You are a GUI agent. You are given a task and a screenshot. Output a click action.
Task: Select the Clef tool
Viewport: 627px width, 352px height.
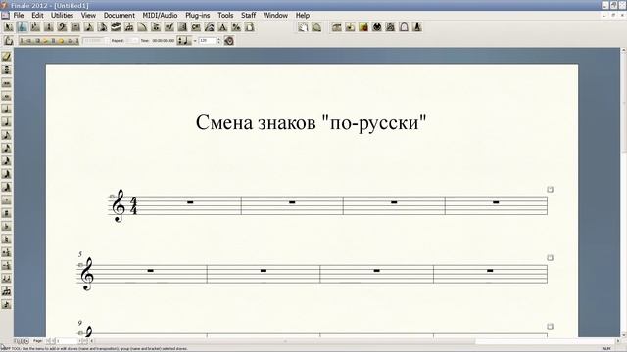pos(62,27)
